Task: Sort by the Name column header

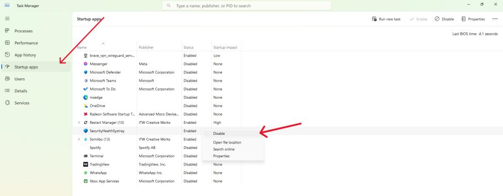Action: (82, 48)
